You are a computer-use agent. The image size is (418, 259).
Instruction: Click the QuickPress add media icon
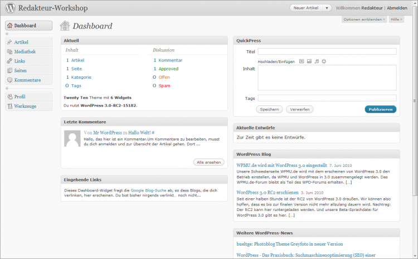coord(324,61)
